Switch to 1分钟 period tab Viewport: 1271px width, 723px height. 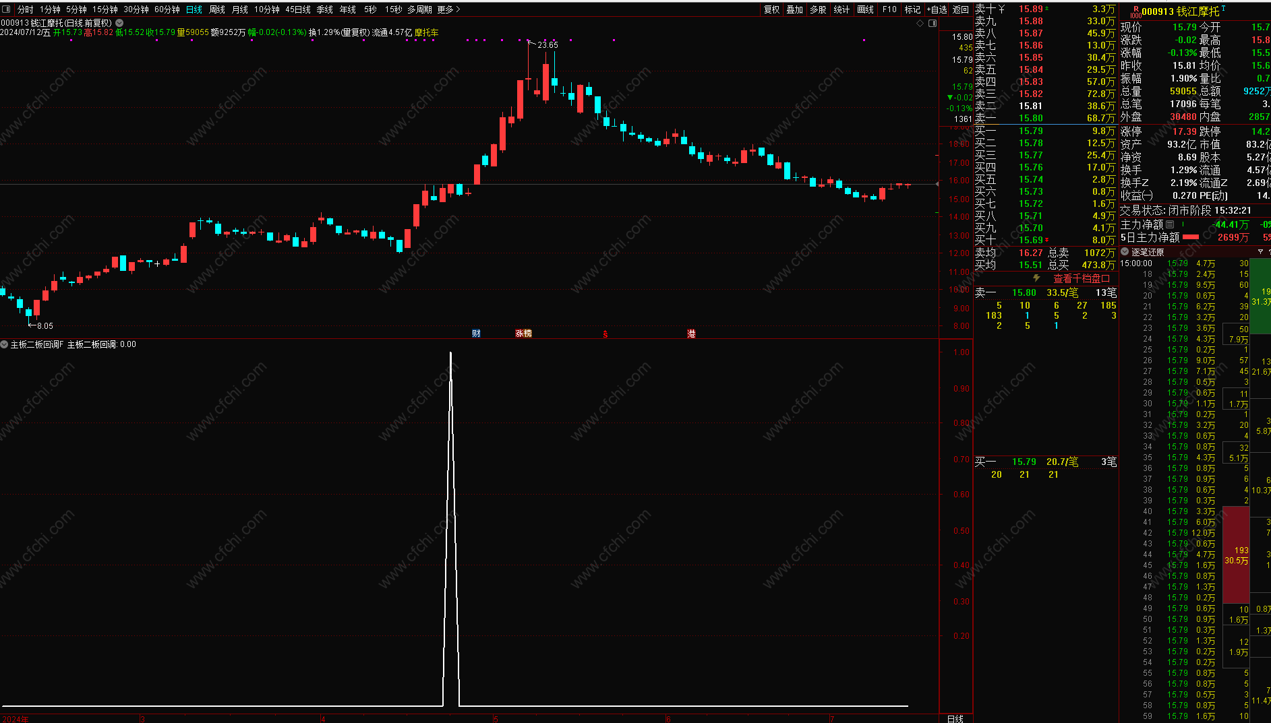click(x=50, y=9)
